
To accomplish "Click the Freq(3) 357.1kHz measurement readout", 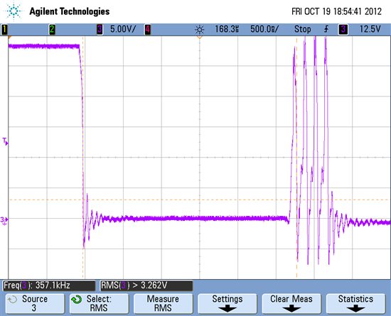I will coord(49,285).
